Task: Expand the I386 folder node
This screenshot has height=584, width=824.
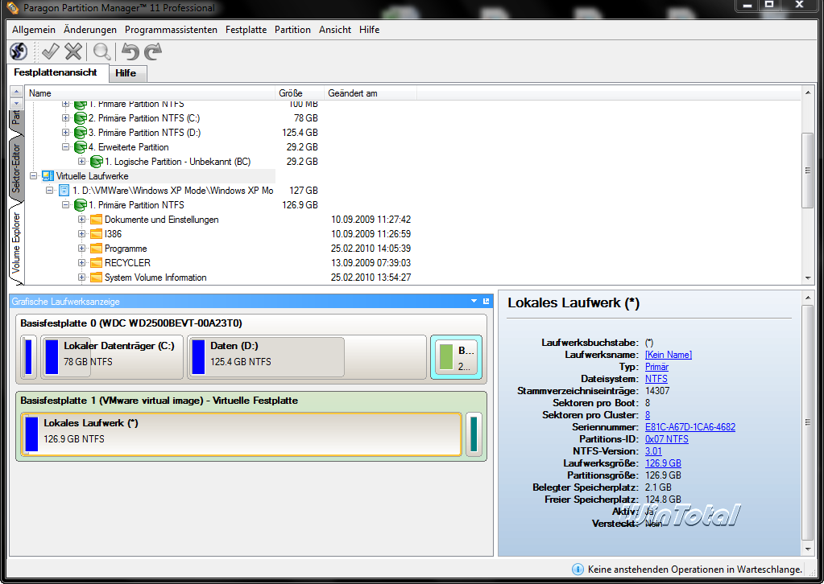Action: 82,234
